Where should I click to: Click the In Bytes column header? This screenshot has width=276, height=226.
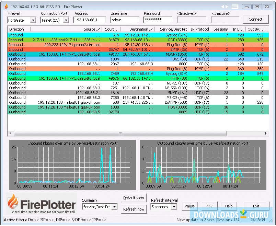238,29
